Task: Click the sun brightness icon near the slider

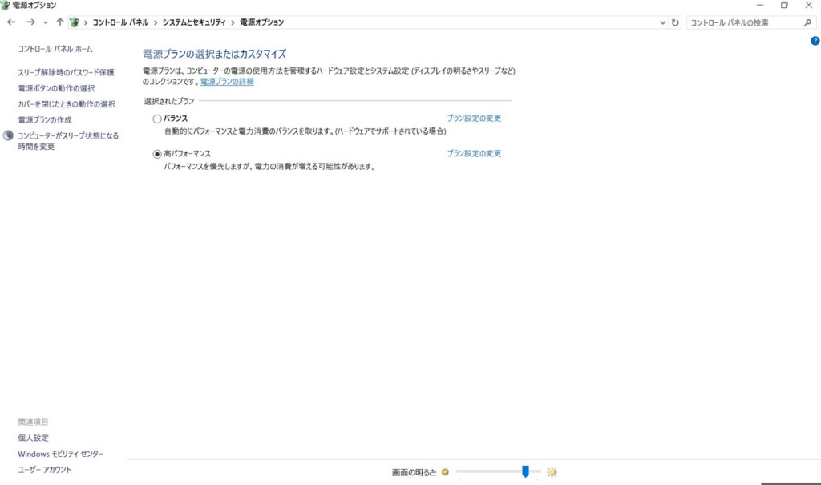Action: click(553, 472)
